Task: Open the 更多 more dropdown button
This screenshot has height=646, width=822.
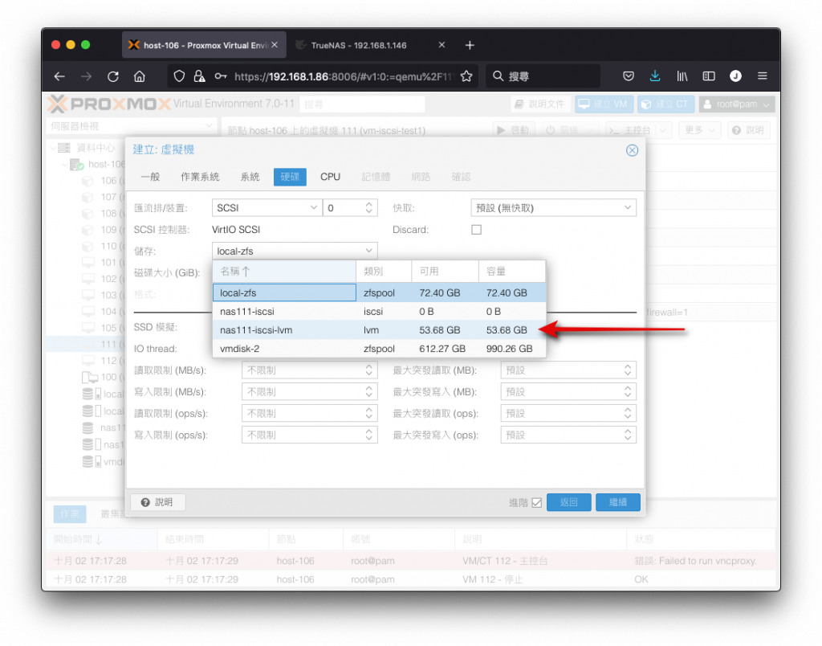Action: (x=699, y=129)
